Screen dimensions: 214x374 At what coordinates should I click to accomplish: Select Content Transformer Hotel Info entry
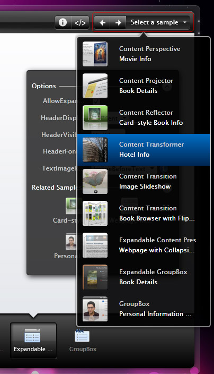coord(144,150)
